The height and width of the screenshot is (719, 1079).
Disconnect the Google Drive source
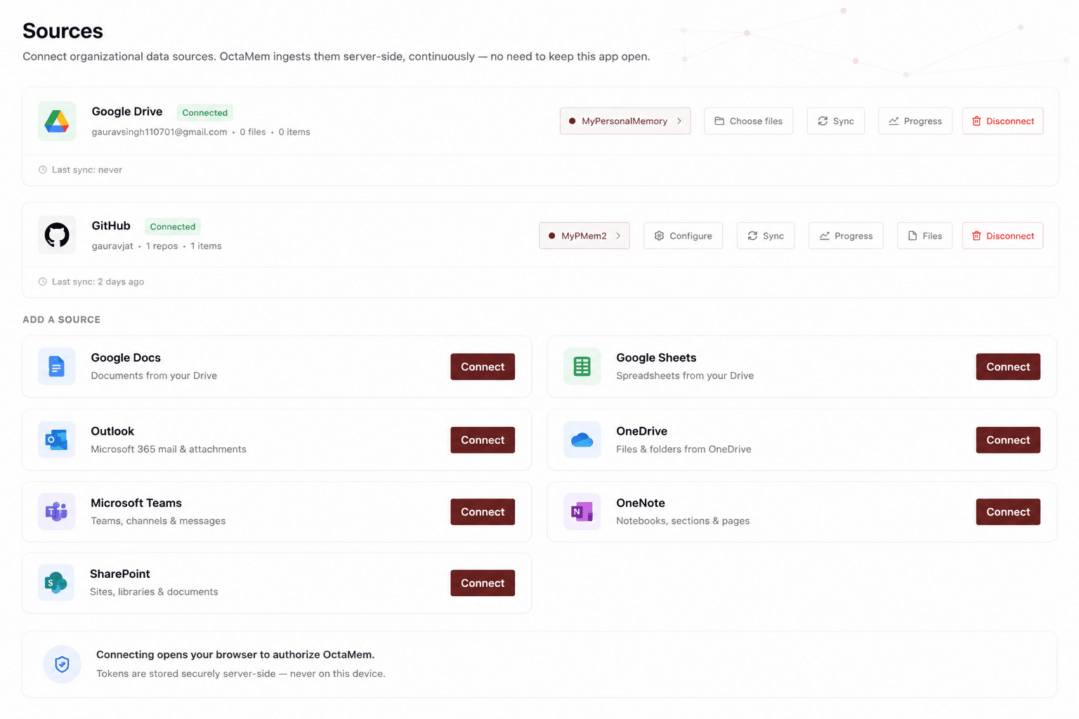coord(1003,121)
